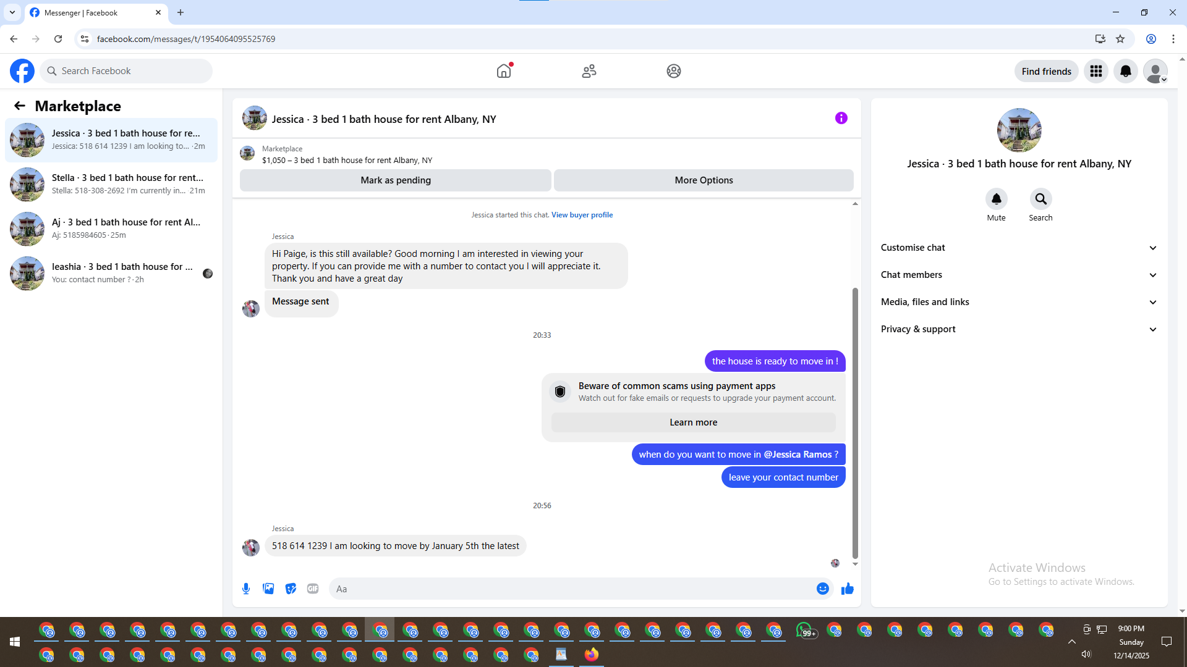Screen dimensions: 1187x667
Task: Open the GIF picker icon
Action: tap(313, 589)
